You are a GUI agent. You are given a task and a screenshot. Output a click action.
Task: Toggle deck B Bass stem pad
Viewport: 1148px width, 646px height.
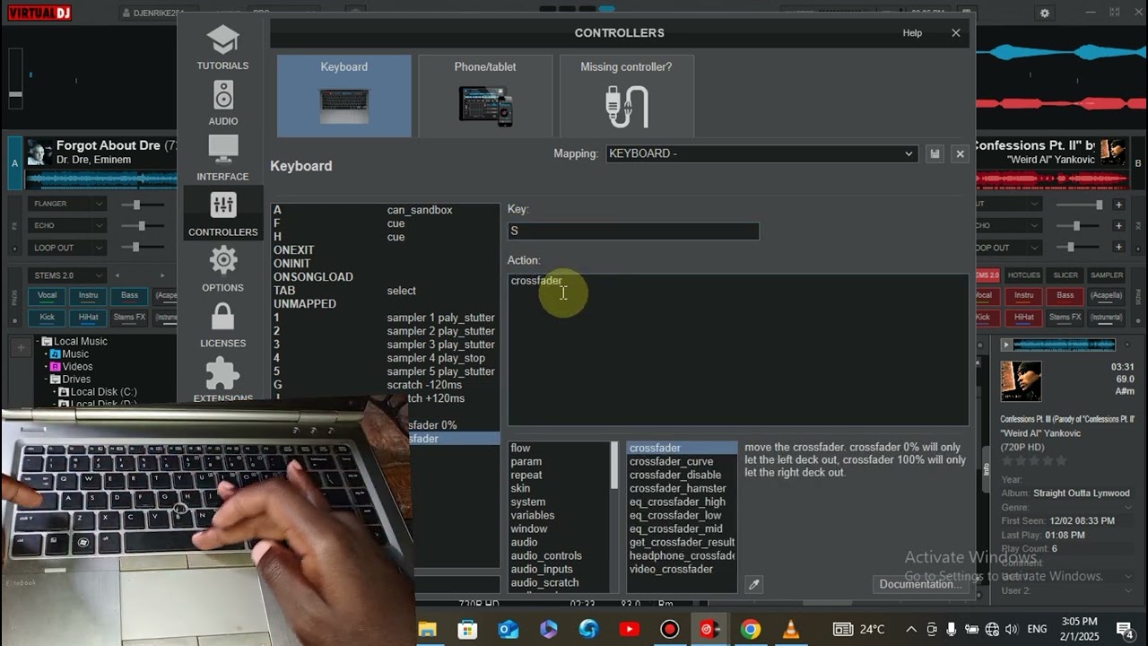click(x=1065, y=295)
